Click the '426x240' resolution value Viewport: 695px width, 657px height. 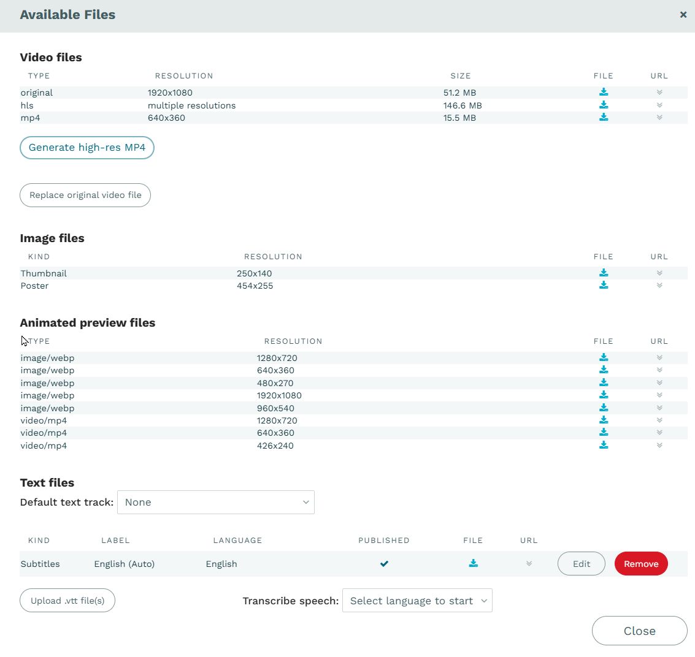(x=275, y=446)
